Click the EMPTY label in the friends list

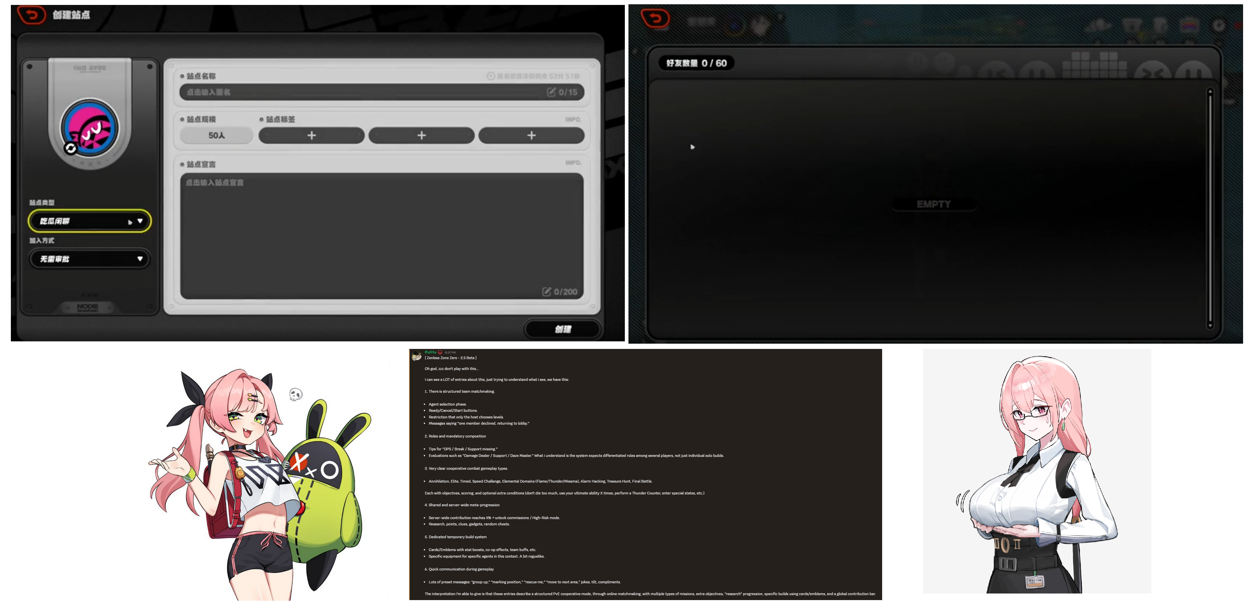click(x=933, y=204)
